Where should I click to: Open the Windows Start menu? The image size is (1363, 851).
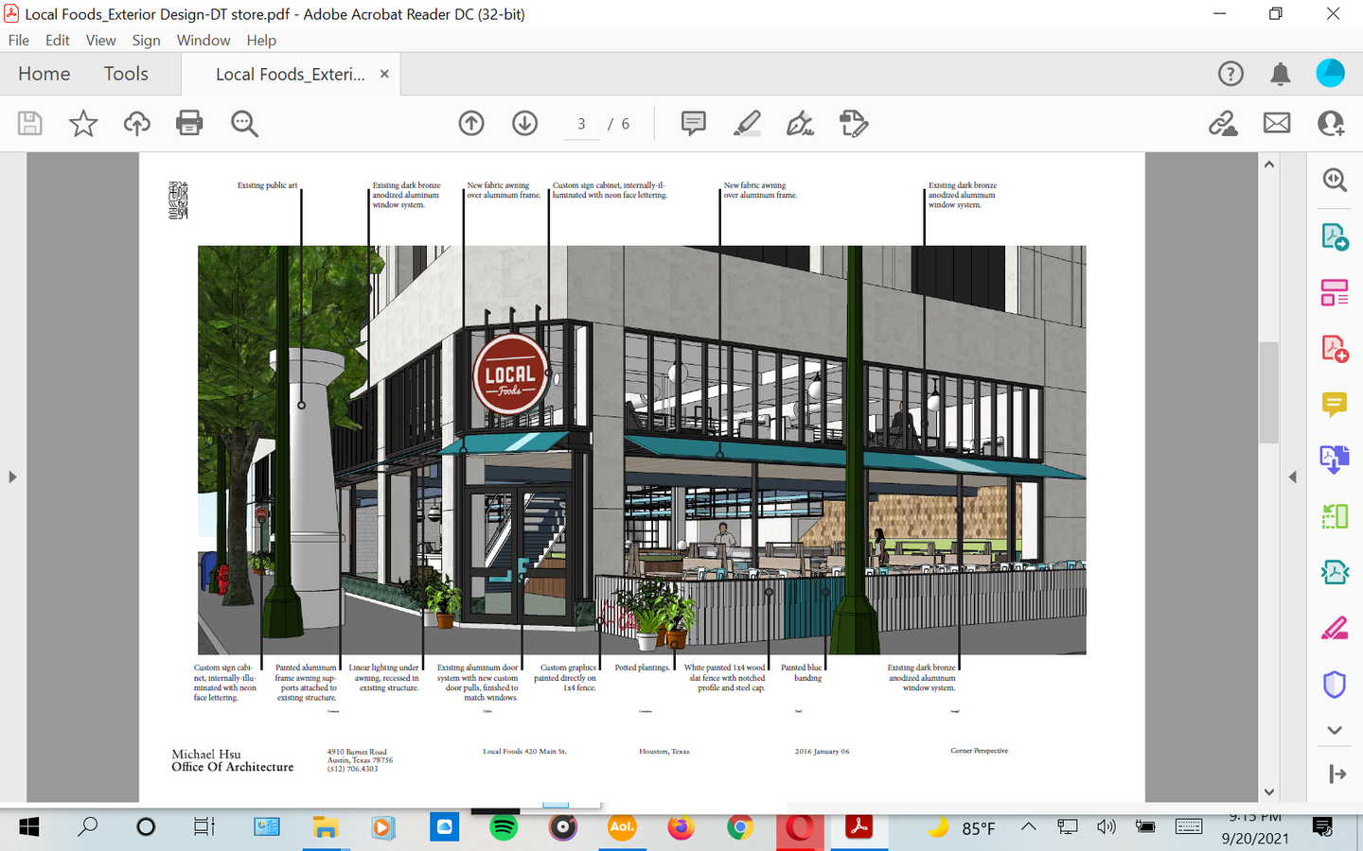29,827
